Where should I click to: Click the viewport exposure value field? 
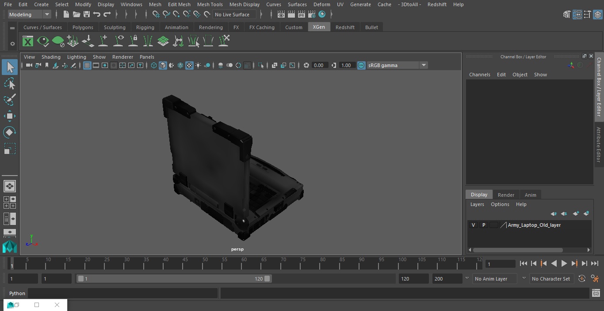click(319, 65)
